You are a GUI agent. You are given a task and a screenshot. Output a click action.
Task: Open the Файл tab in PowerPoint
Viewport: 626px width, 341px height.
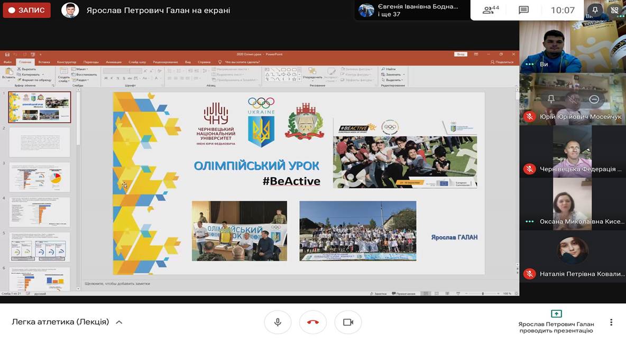[x=7, y=62]
